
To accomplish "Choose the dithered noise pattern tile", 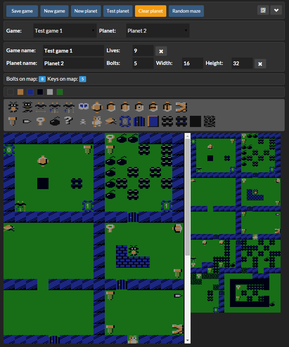I will pyautogui.click(x=210, y=121).
